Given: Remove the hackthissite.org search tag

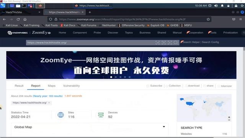Looking at the screenshot, I should coord(49,103).
